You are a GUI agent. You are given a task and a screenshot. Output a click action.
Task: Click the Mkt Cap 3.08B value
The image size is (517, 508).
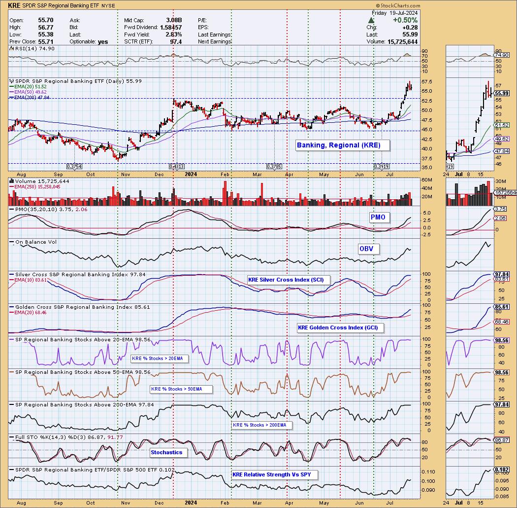[174, 20]
